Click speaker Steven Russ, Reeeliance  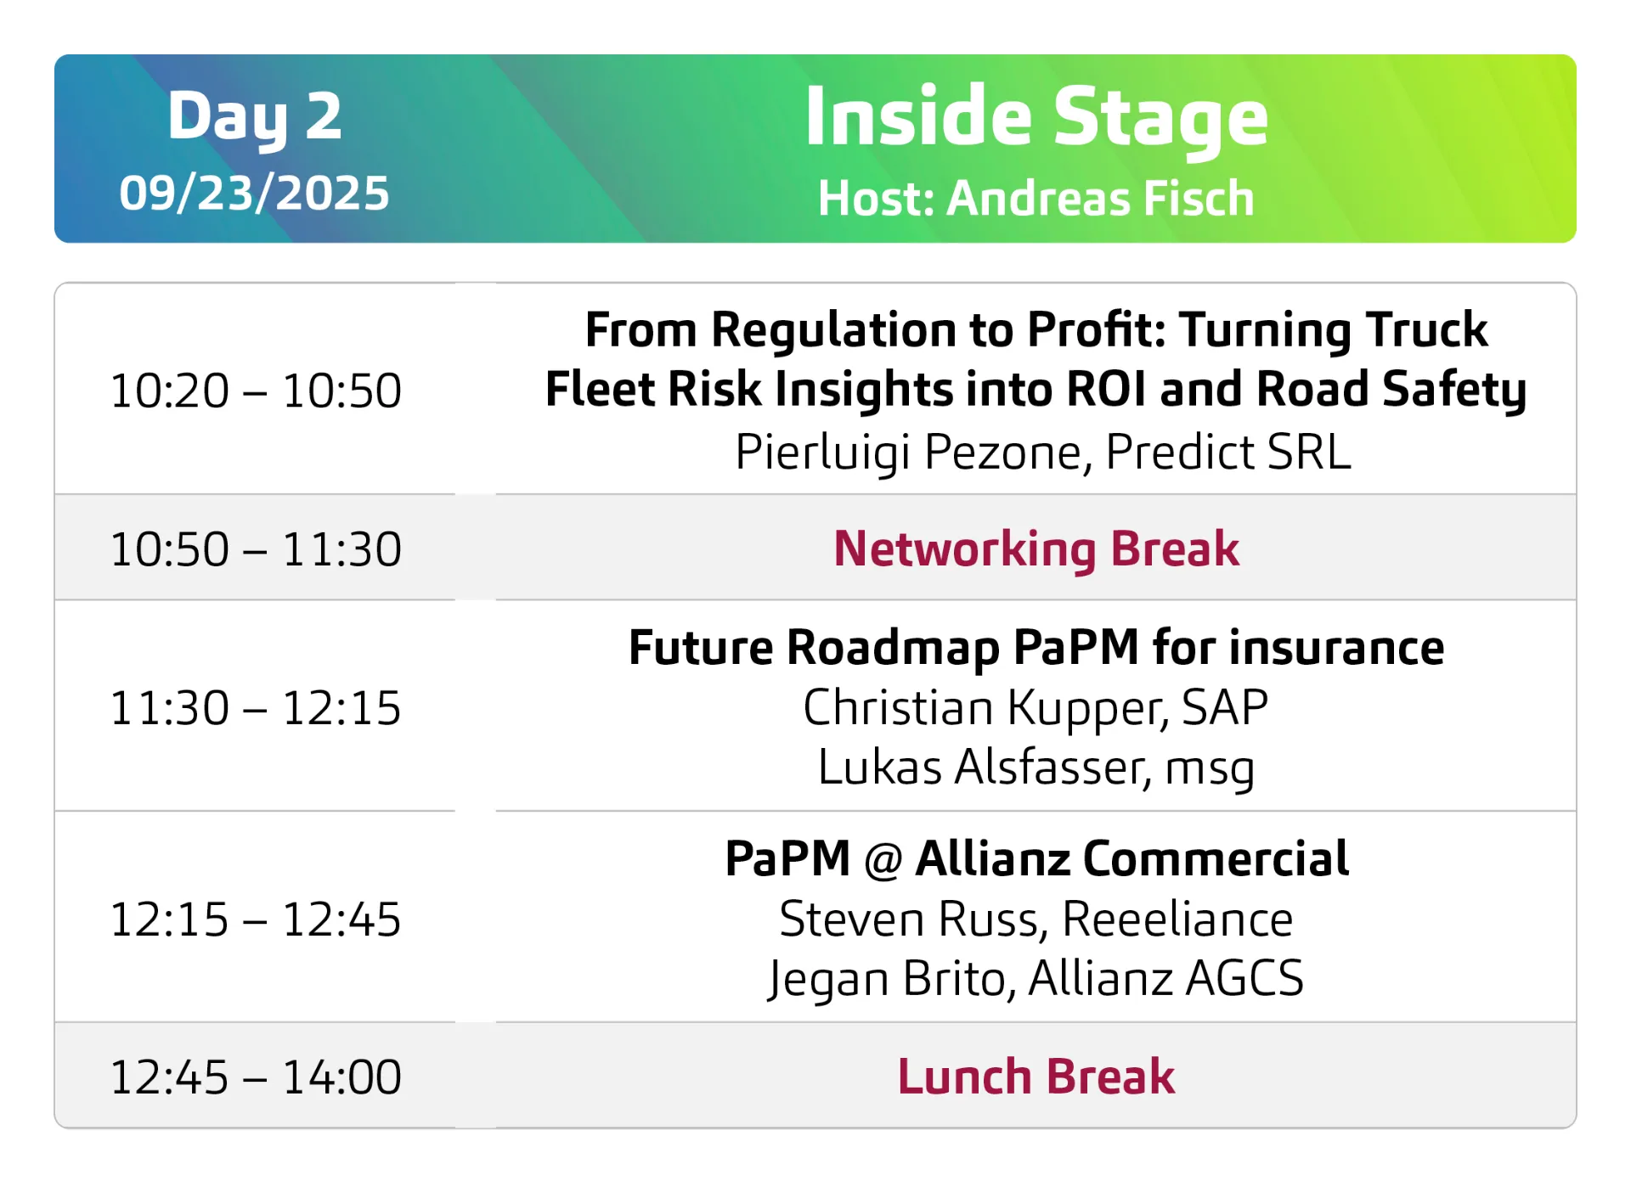pos(1036,919)
